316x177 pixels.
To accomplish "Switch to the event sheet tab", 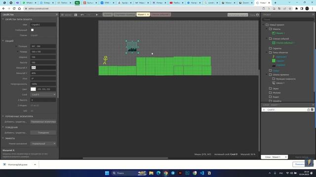I will [x=160, y=15].
